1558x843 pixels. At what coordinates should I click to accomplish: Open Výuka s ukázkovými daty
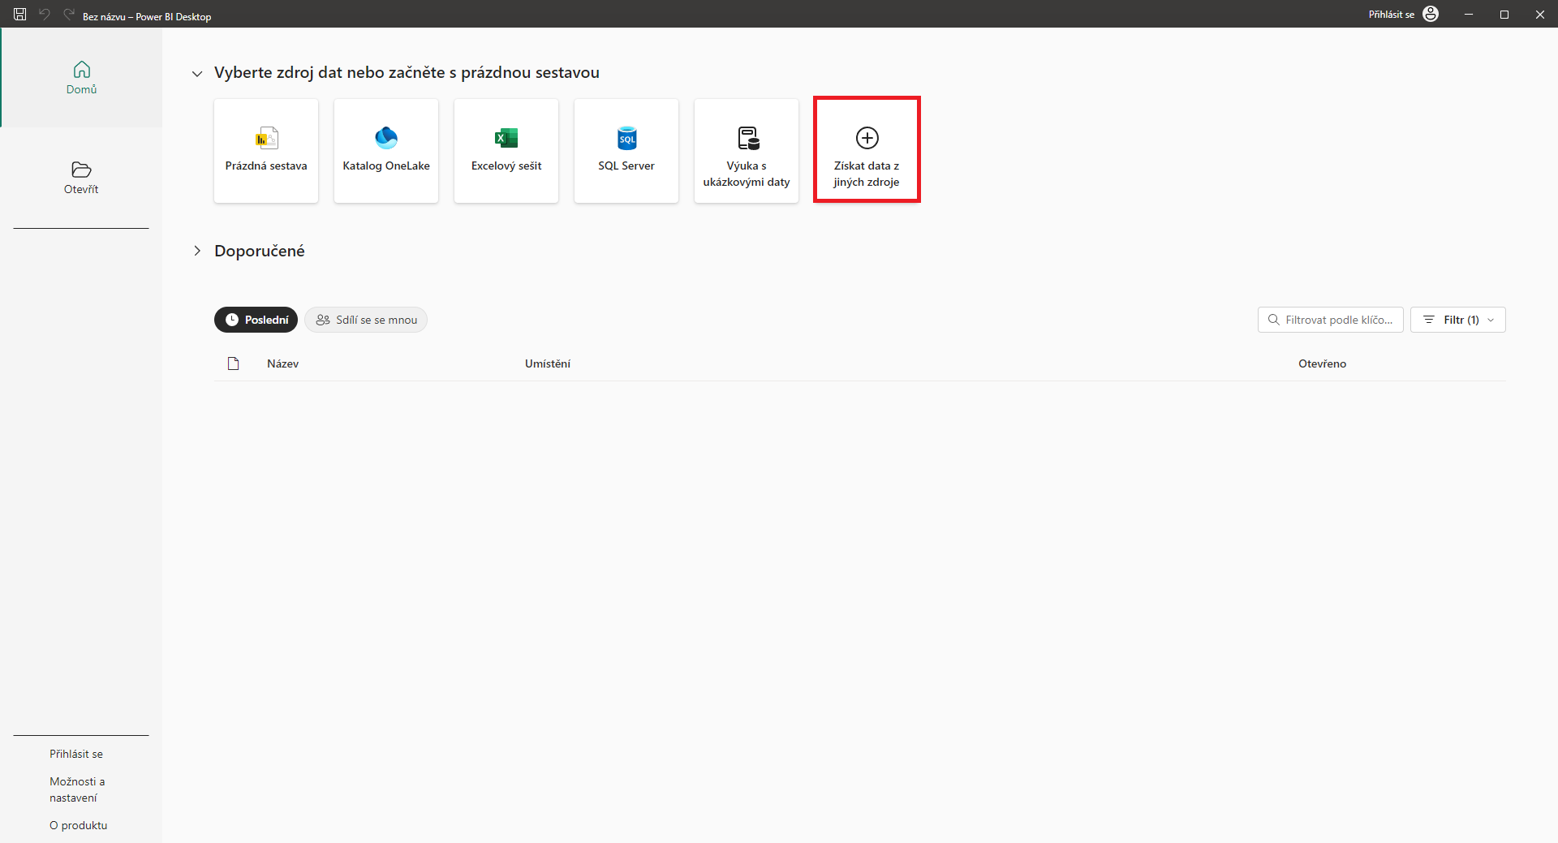coord(746,151)
